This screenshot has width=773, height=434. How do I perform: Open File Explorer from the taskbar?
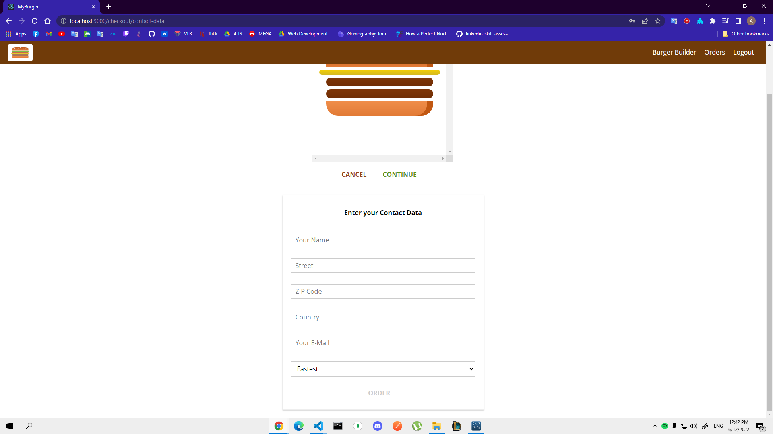[x=437, y=426]
